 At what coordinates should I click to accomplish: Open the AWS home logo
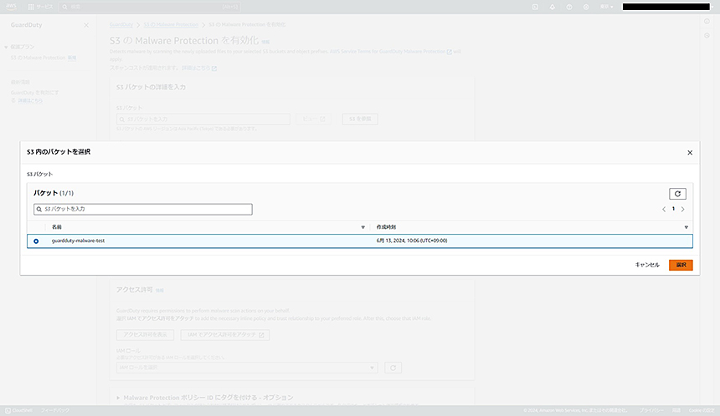12,7
